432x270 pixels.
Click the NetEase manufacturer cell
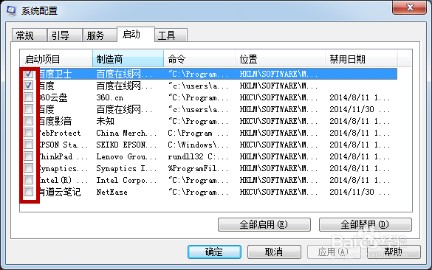112,192
